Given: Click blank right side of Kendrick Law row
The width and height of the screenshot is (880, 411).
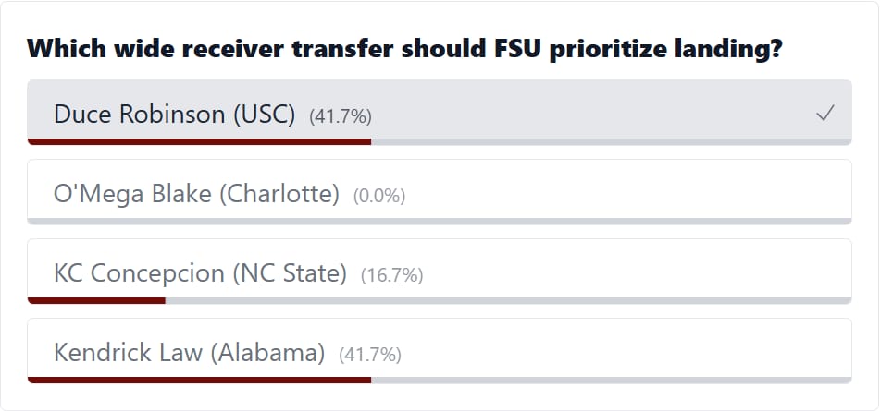Looking at the screenshot, I should 648,351.
